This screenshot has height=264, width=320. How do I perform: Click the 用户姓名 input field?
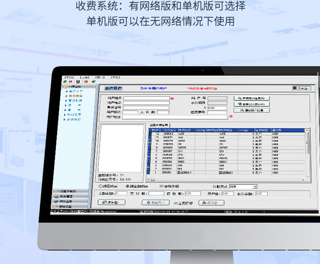147,98
